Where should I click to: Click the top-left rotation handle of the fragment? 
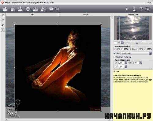tap(14, 24)
